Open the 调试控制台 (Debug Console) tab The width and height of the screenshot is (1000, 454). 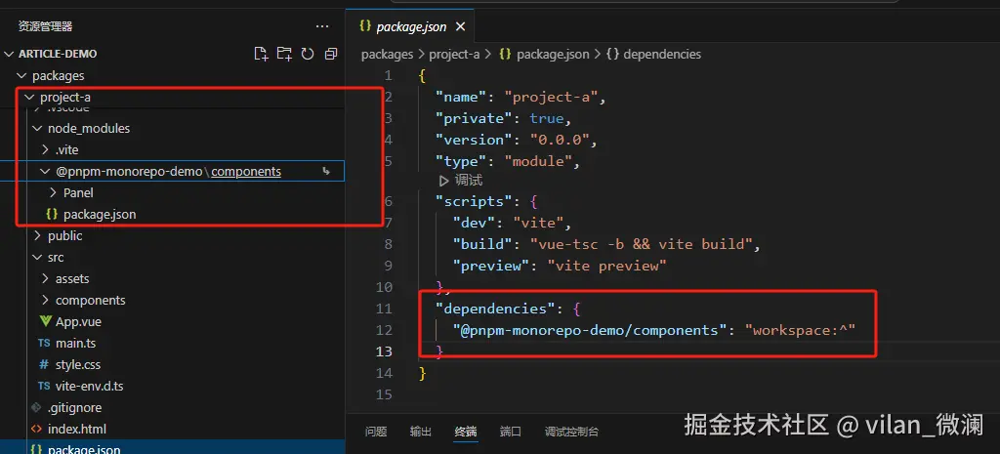572,432
